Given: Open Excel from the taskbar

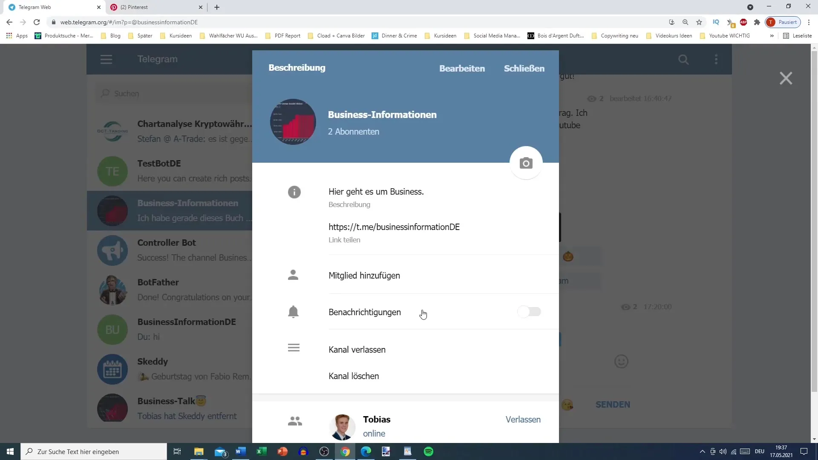Looking at the screenshot, I should pos(262,451).
